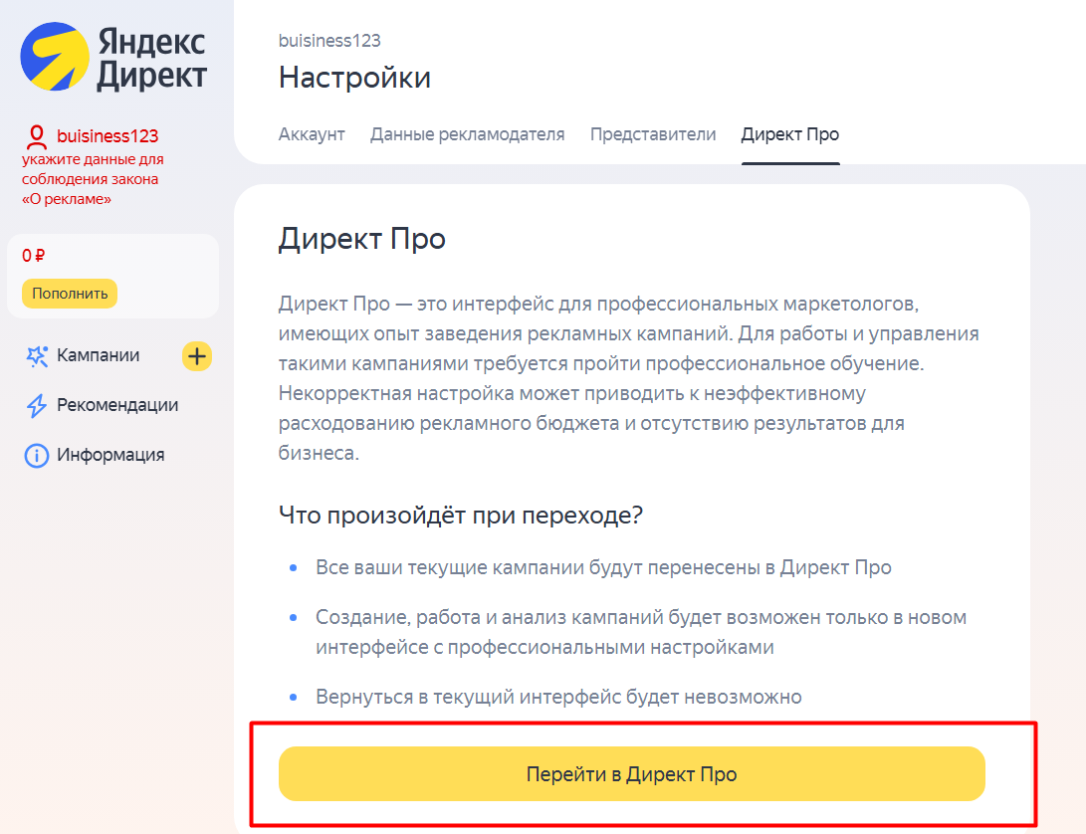The image size is (1086, 834).
Task: Click the Яндекс Директ logo
Action: click(113, 58)
